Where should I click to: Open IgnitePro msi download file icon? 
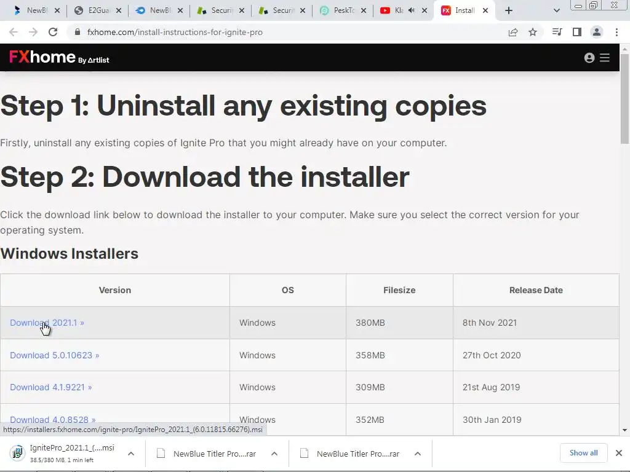coord(17,453)
